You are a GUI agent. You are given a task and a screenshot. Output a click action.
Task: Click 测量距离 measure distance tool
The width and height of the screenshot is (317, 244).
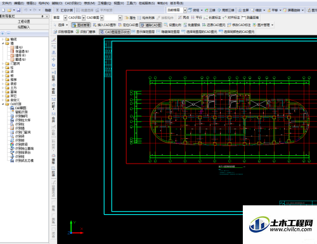[250, 18]
